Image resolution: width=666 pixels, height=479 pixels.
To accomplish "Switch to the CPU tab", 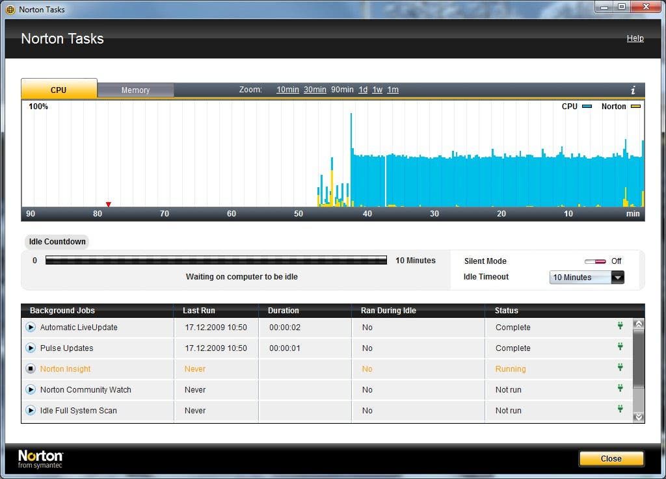I will [x=59, y=90].
